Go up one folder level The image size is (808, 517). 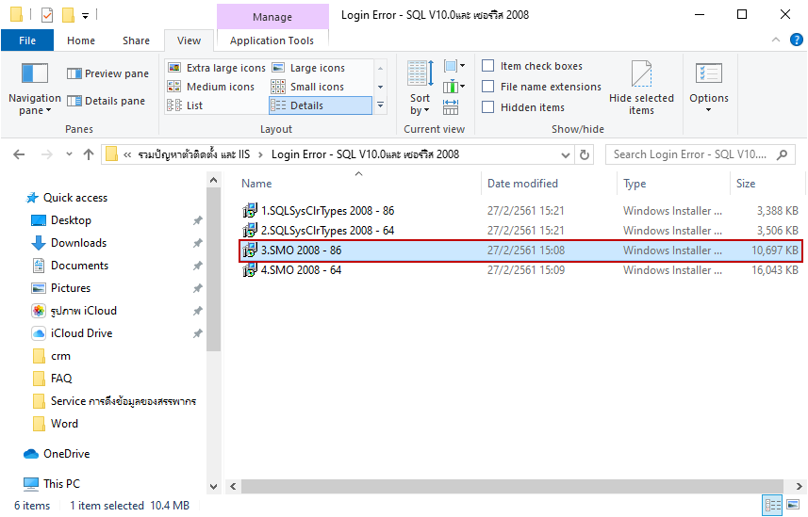pos(89,154)
